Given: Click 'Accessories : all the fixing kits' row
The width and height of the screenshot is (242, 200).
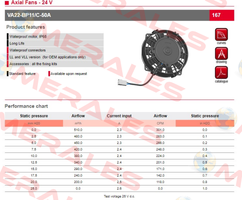Looking at the screenshot, I should tap(55, 64).
